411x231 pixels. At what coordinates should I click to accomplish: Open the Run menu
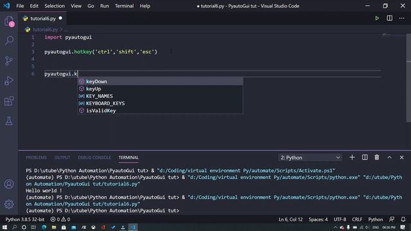click(x=104, y=6)
